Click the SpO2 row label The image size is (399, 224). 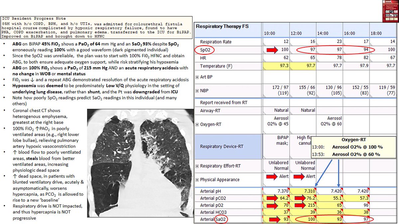pyautogui.click(x=206, y=50)
